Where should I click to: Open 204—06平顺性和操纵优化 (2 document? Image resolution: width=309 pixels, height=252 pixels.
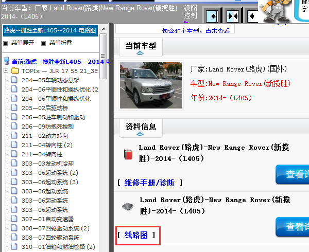coord(60,89)
